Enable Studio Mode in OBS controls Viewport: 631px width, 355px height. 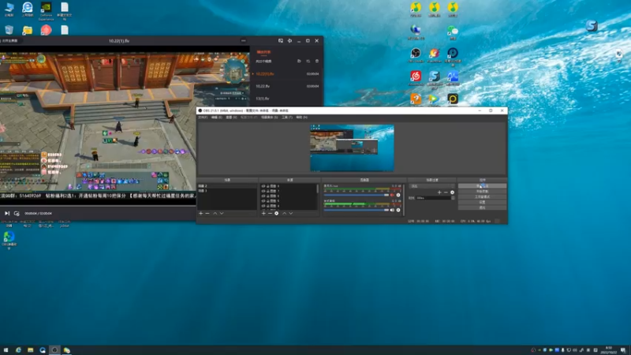click(482, 196)
